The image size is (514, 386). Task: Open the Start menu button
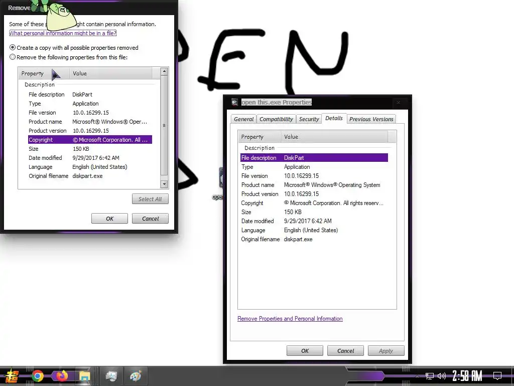pos(12,376)
